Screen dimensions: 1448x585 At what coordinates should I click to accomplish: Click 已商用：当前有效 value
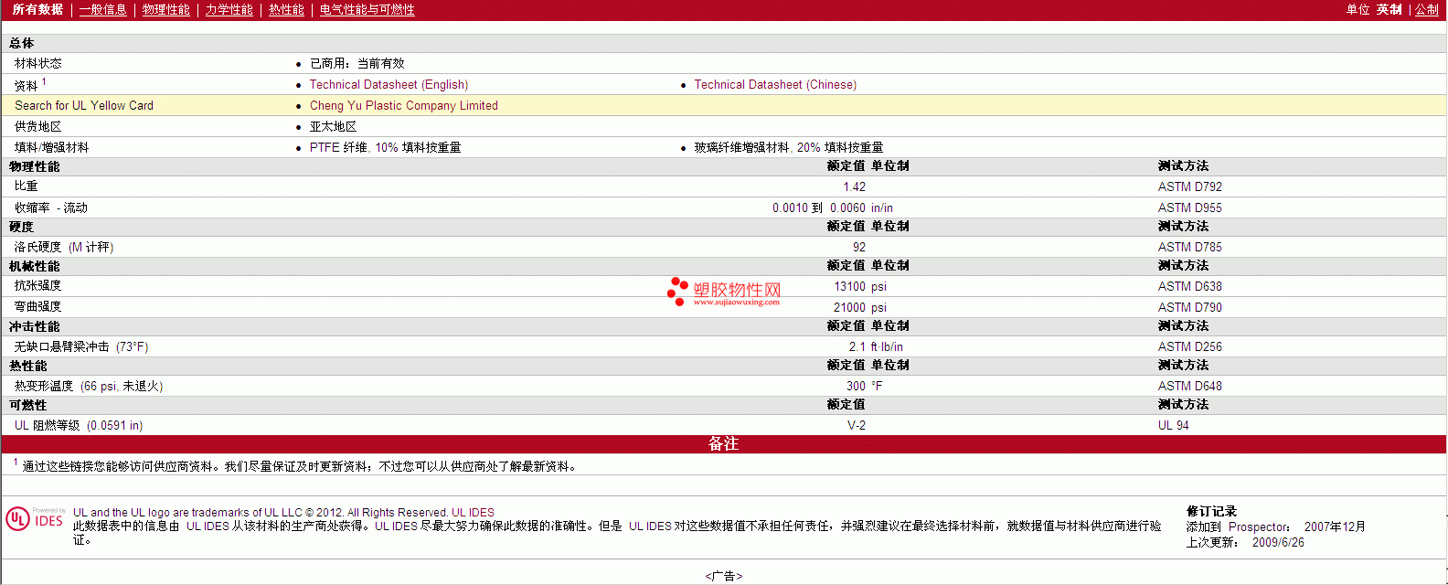click(x=357, y=63)
